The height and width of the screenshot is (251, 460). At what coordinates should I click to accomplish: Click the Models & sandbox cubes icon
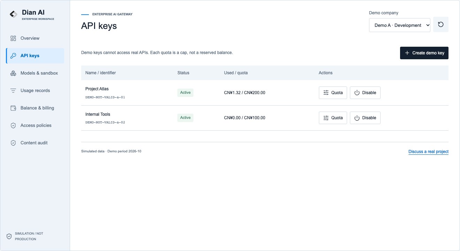point(13,73)
